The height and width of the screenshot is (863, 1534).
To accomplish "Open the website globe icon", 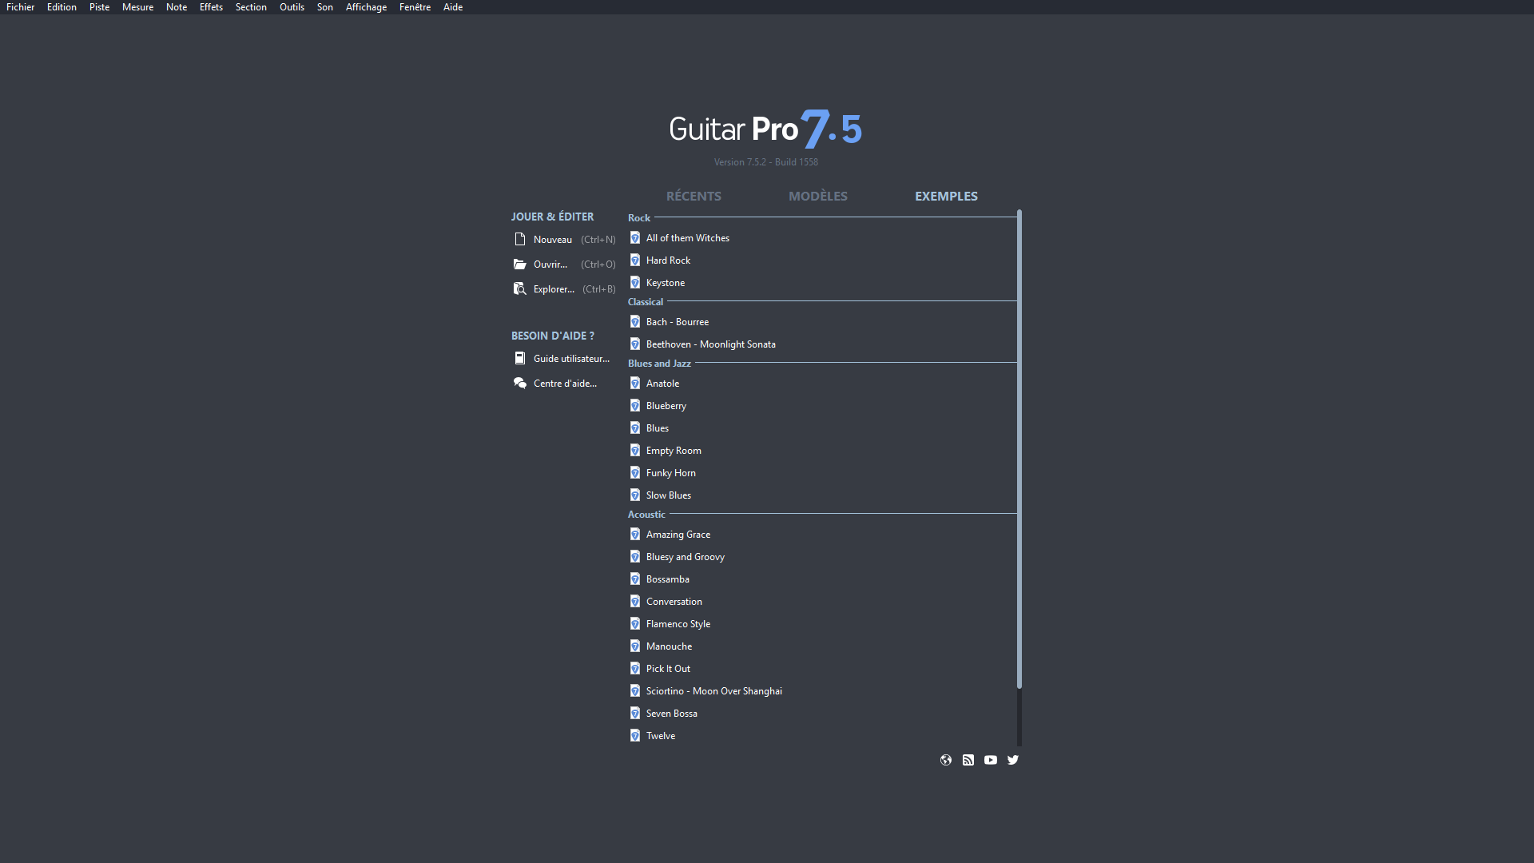I will (x=946, y=760).
